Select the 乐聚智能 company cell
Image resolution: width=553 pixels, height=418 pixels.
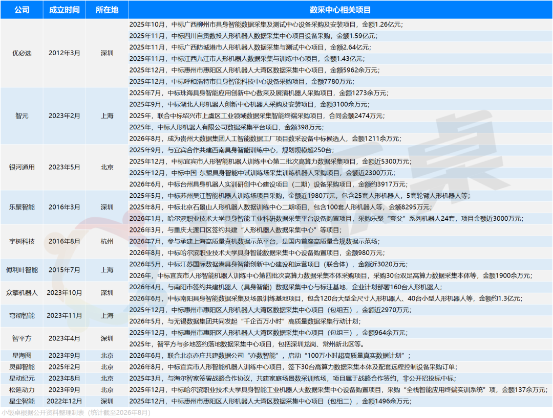pos(22,207)
